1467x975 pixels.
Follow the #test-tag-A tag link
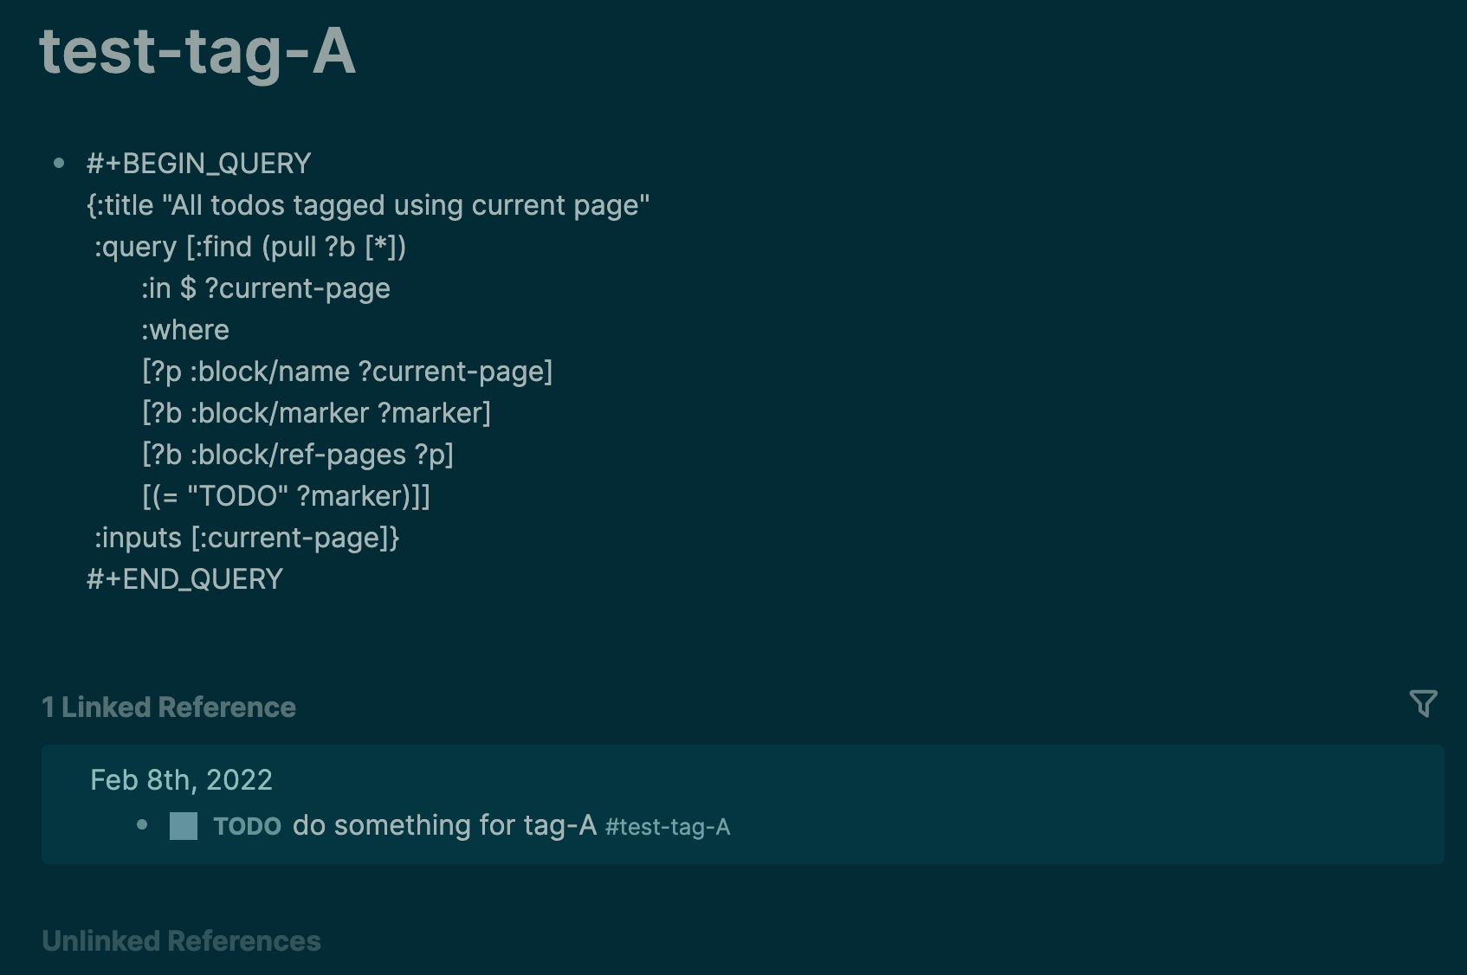668,828
